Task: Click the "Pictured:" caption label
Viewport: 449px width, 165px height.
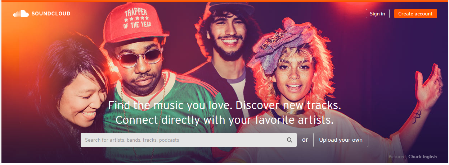Action: coord(398,157)
